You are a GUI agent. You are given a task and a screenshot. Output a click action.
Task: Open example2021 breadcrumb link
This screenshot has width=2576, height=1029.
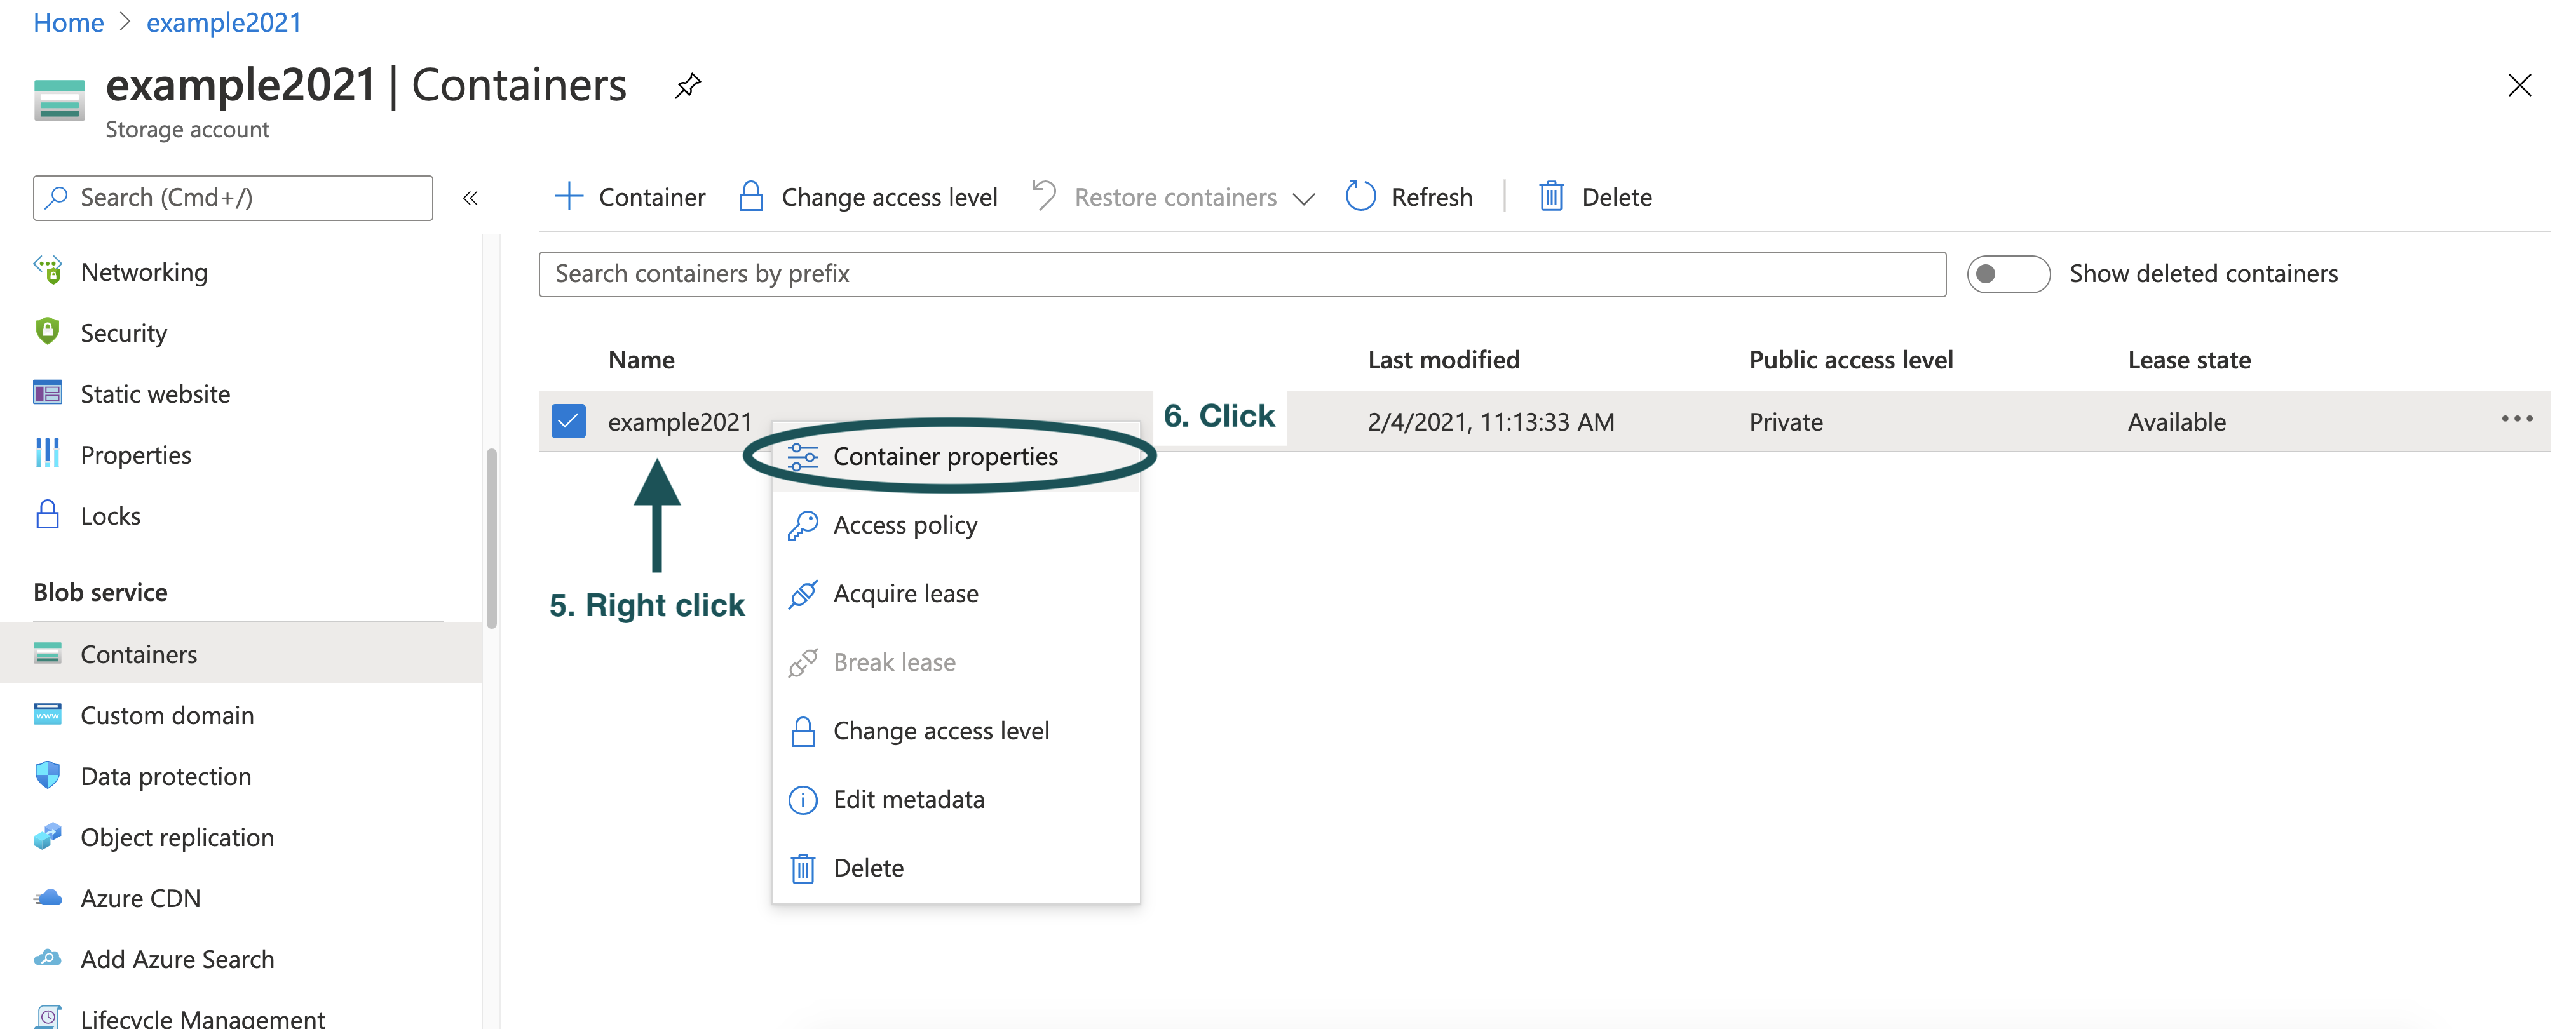point(224,22)
